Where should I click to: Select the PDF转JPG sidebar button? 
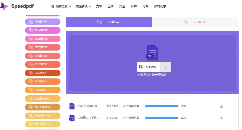coord(43,22)
